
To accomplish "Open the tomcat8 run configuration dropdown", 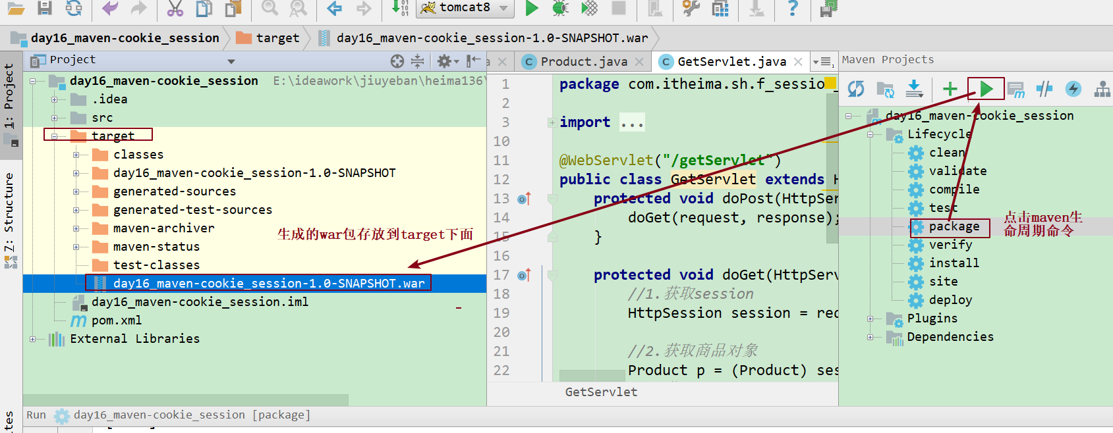I will (x=504, y=8).
